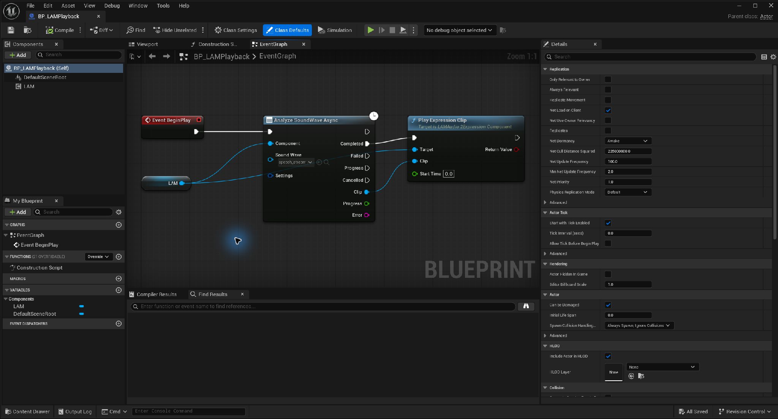Click the Stop simulation square icon

[x=392, y=30]
